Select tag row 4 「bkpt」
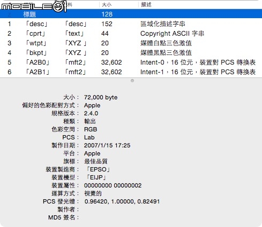The image size is (262, 227). pyautogui.click(x=131, y=53)
